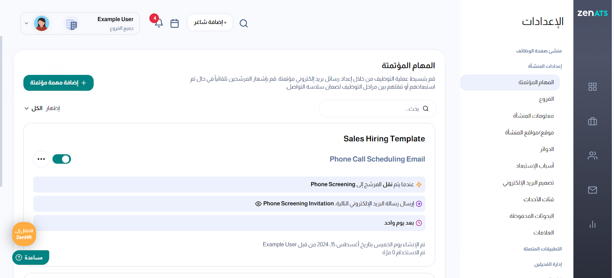Click the تم الاستخدام 0 مرّة usage text
Screen dimensions: 614x278
(404, 253)
